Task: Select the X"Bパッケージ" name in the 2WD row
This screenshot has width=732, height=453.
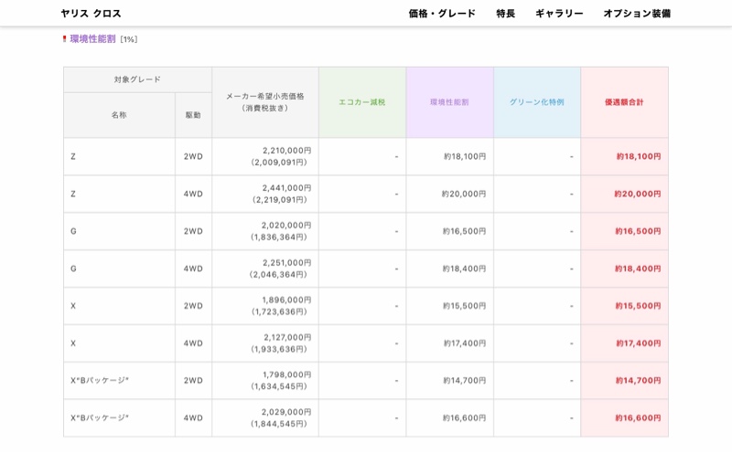Action: [100, 380]
